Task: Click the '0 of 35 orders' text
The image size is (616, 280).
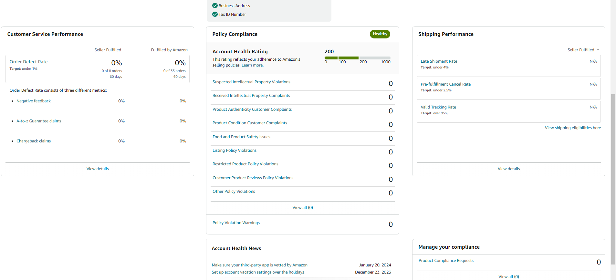Action: click(x=174, y=71)
